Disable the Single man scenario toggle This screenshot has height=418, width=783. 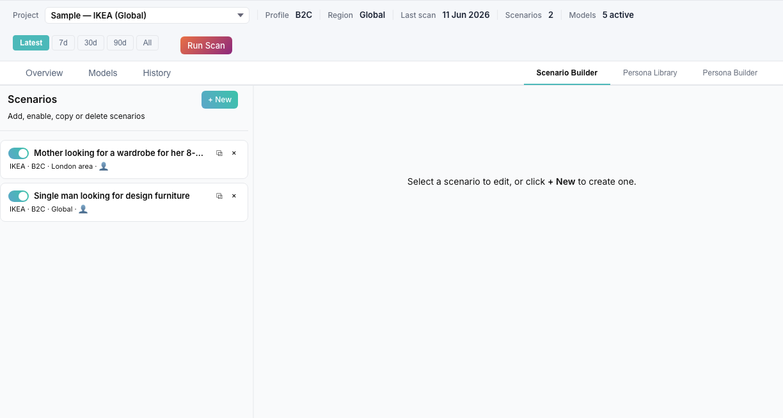pos(19,196)
